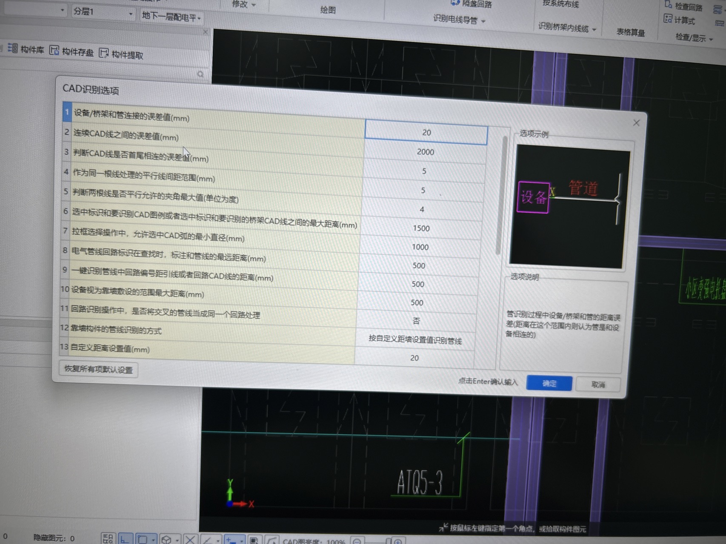Click the CAD brightness increase (plus) icon
726x544 pixels.
398,541
